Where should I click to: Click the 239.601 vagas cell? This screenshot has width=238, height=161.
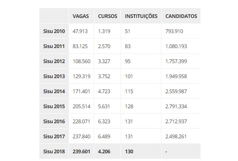point(81,151)
